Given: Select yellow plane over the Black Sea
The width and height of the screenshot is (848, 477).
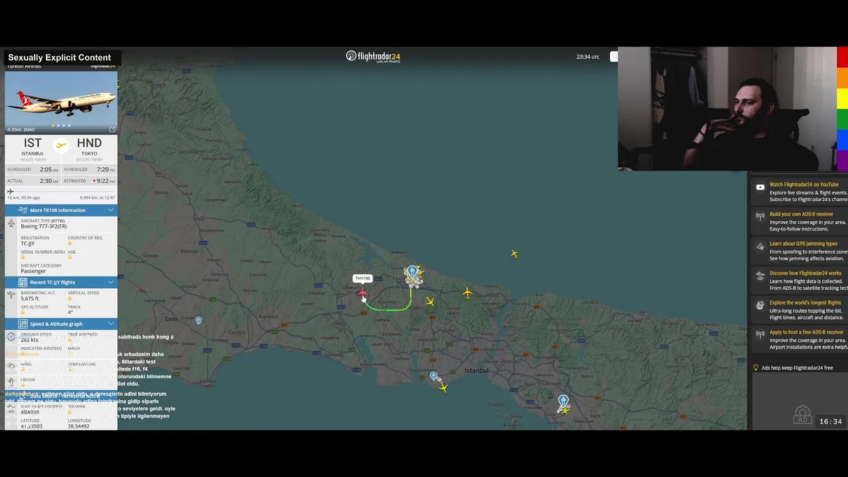Looking at the screenshot, I should click(514, 254).
